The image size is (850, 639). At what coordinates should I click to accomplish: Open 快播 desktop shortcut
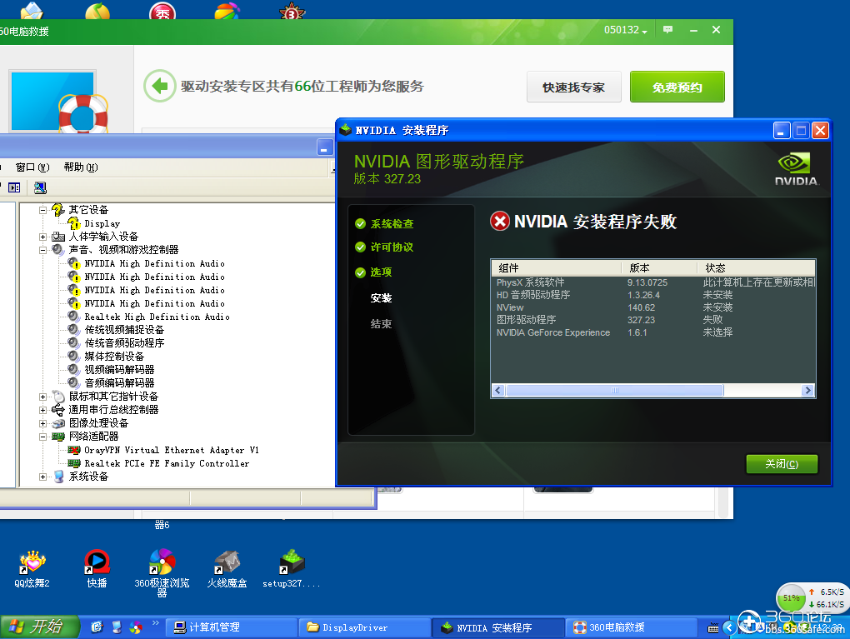[97, 568]
